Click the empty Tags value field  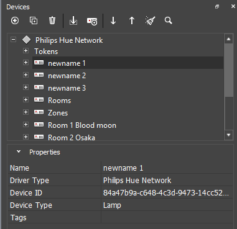click(x=167, y=218)
